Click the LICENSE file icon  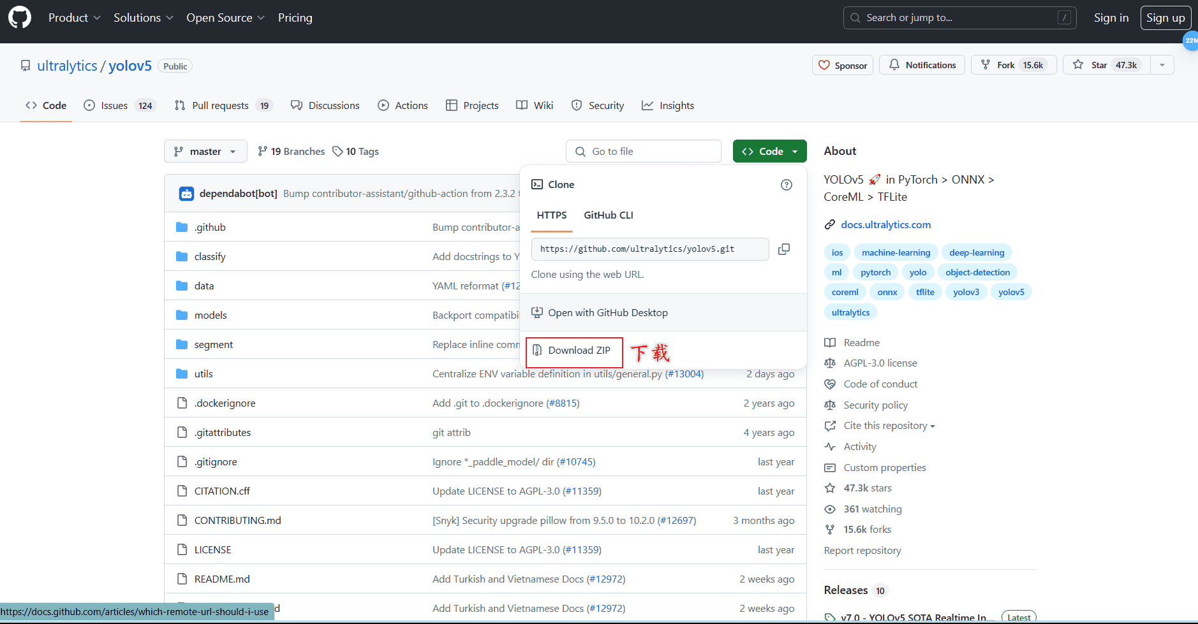click(x=182, y=549)
